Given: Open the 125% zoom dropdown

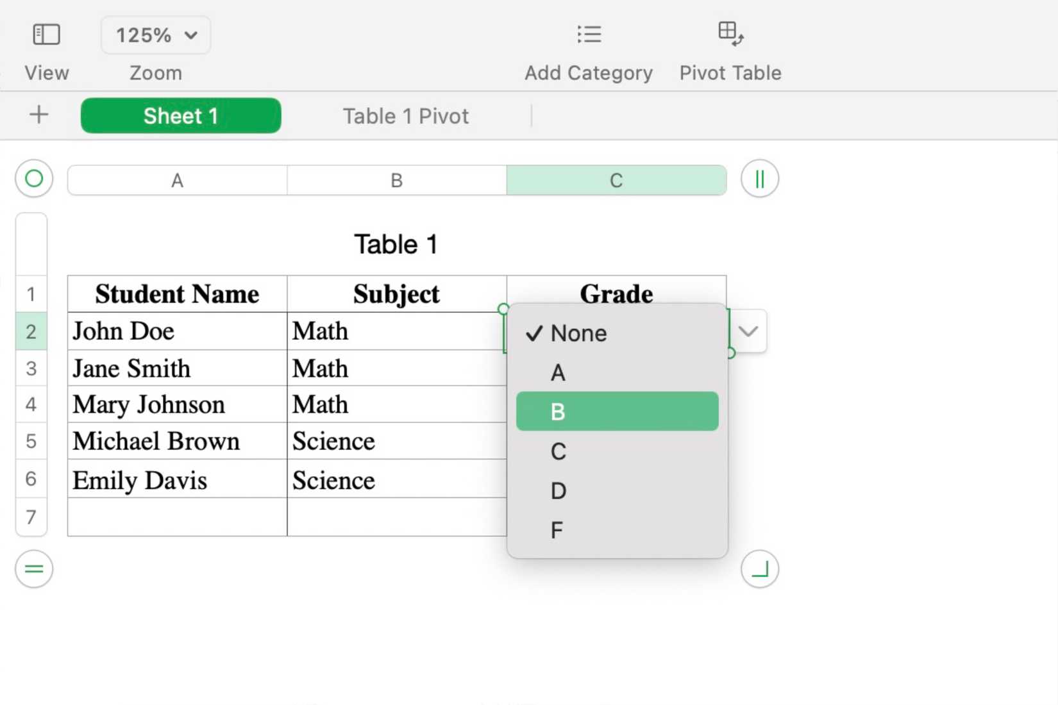Looking at the screenshot, I should point(156,35).
